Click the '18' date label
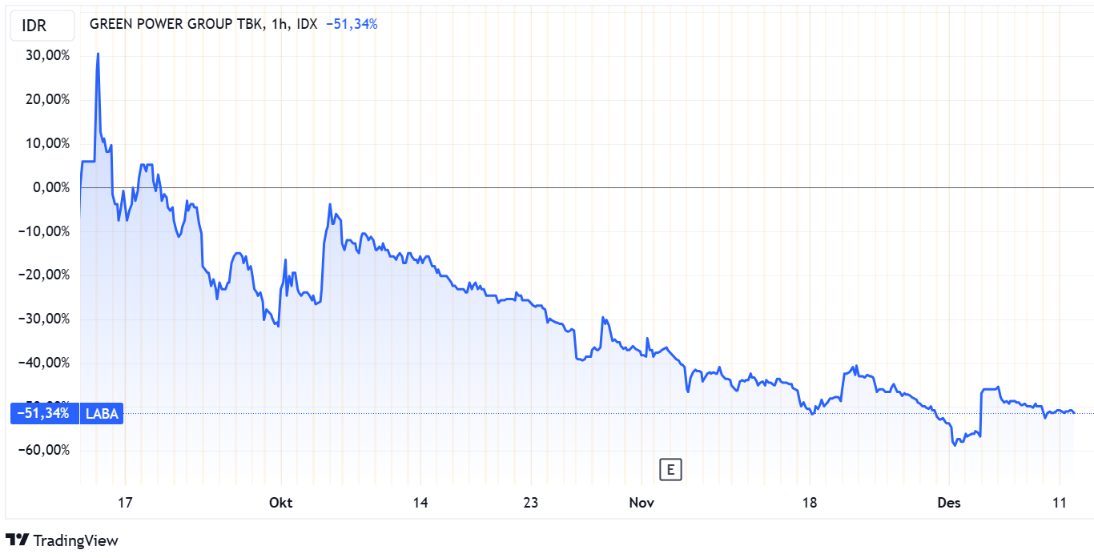The height and width of the screenshot is (558, 1094). point(810,503)
